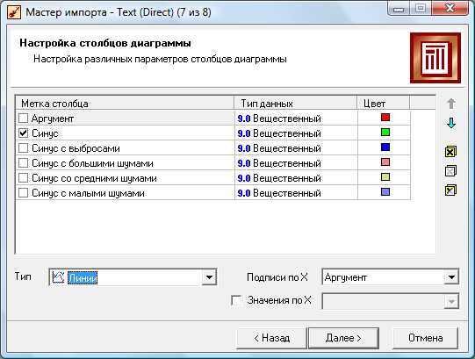The image size is (475, 359).
Task: Move selected column up with gray arrow
Action: 451,104
